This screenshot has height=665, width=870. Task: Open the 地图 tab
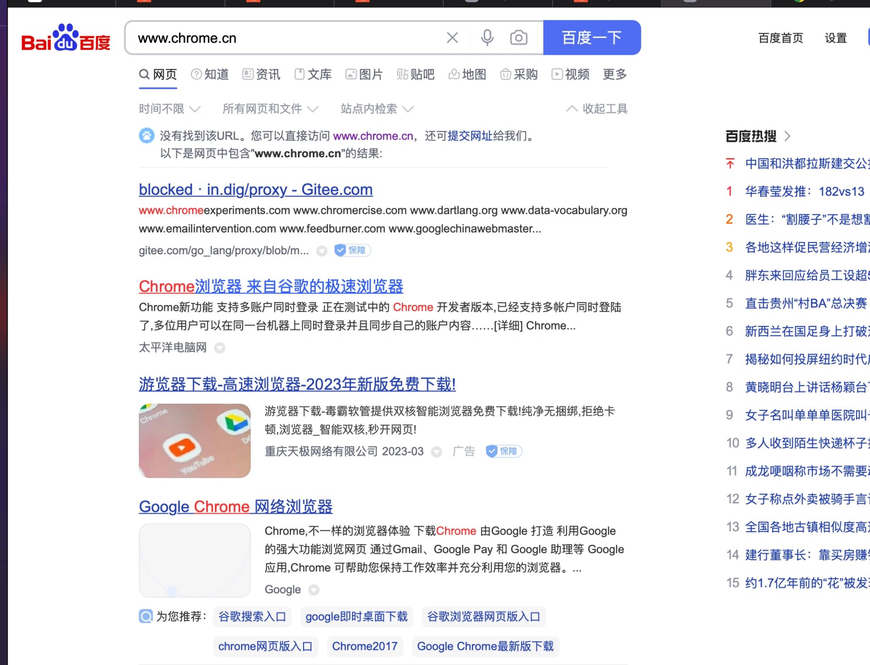[x=467, y=74]
